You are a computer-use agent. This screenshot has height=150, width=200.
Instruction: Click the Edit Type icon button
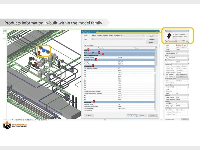(182, 41)
